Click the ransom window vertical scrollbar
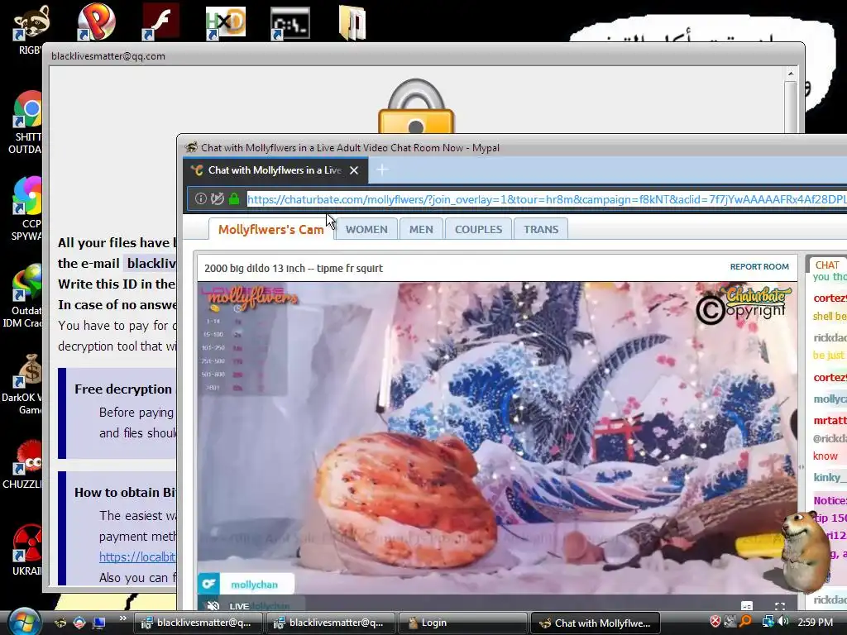Screen dimensions: 847x635 [790, 108]
